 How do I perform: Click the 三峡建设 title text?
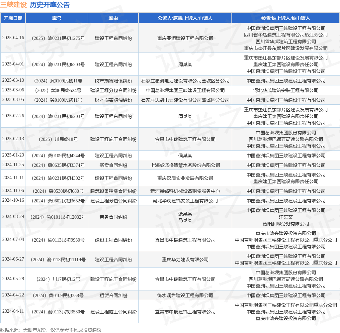[13, 5]
